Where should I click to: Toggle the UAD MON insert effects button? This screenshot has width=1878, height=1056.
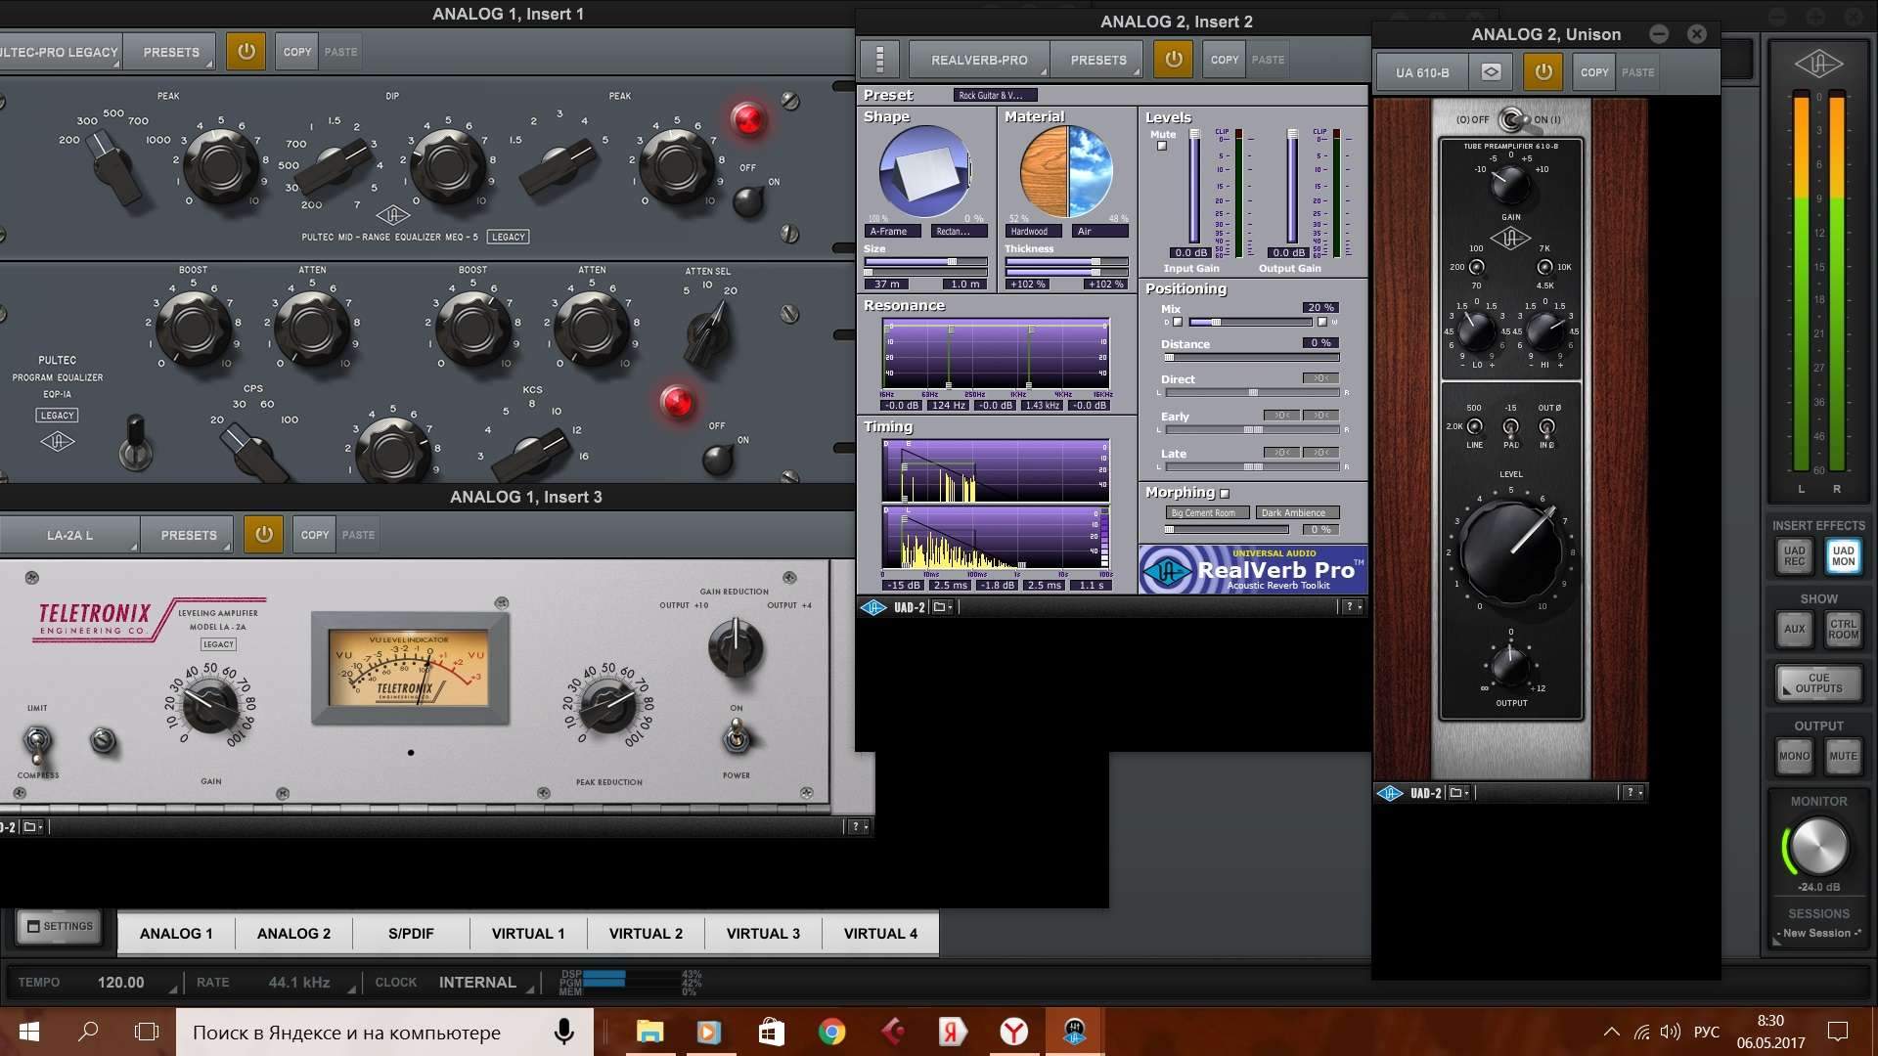(x=1843, y=555)
